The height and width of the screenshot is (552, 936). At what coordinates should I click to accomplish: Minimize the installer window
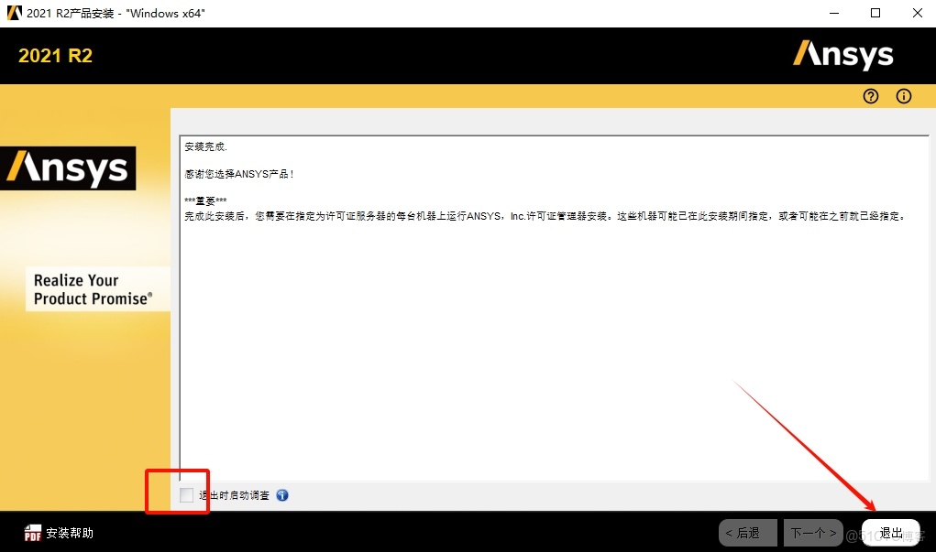coord(832,13)
